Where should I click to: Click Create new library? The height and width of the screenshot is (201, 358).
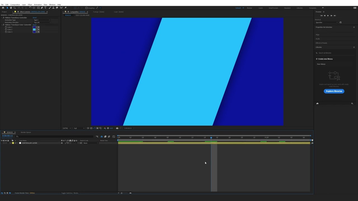point(324,59)
